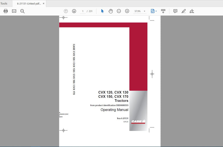Viewport: 223px width, 147px height.
Task: Click the Operating Manual title text
Action: 114,110
